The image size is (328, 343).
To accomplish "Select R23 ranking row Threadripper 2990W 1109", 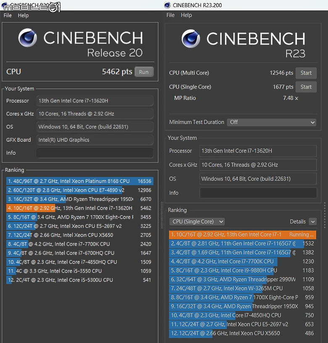I will 243,279.
